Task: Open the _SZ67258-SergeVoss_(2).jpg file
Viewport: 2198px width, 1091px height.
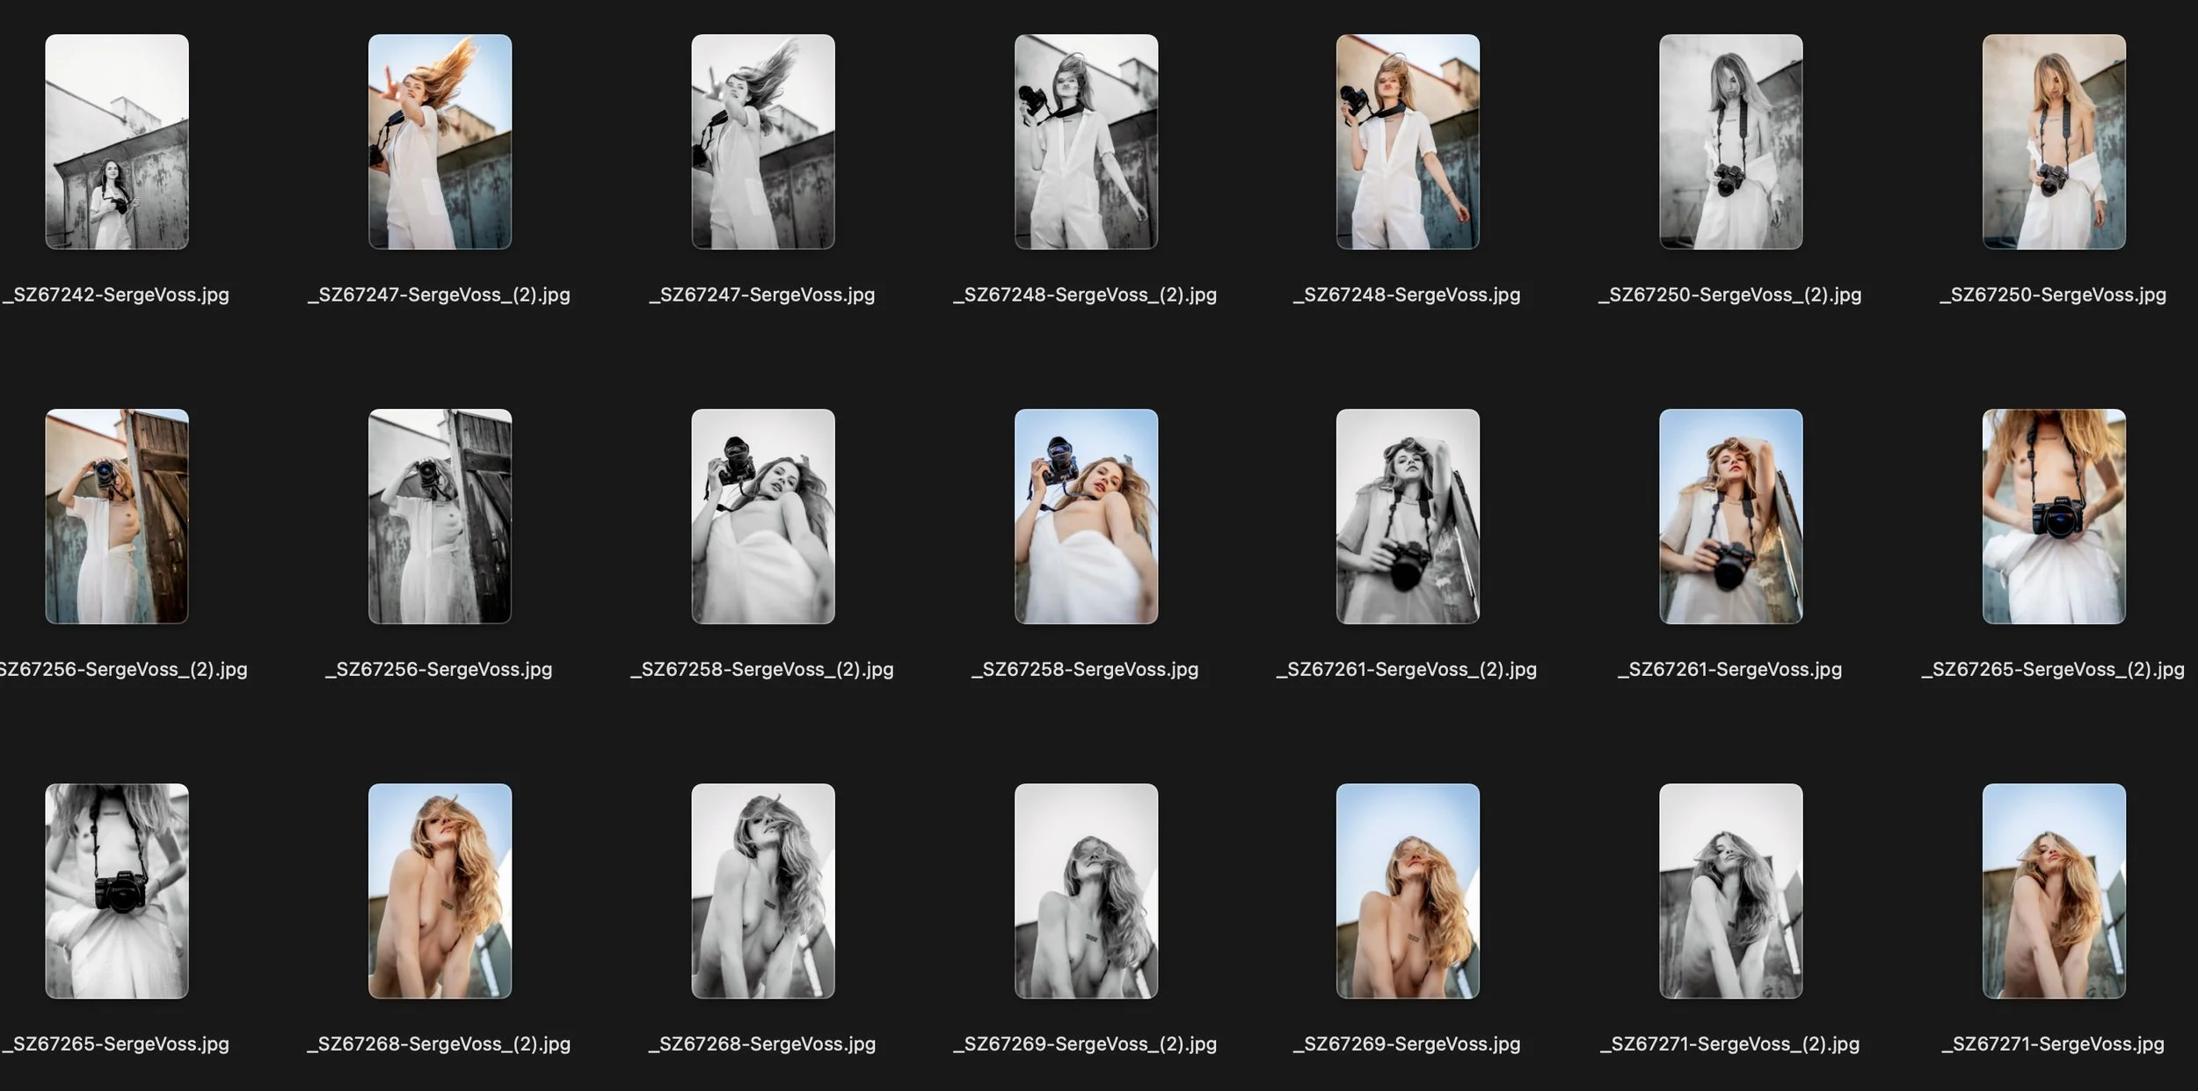Action: click(x=763, y=520)
